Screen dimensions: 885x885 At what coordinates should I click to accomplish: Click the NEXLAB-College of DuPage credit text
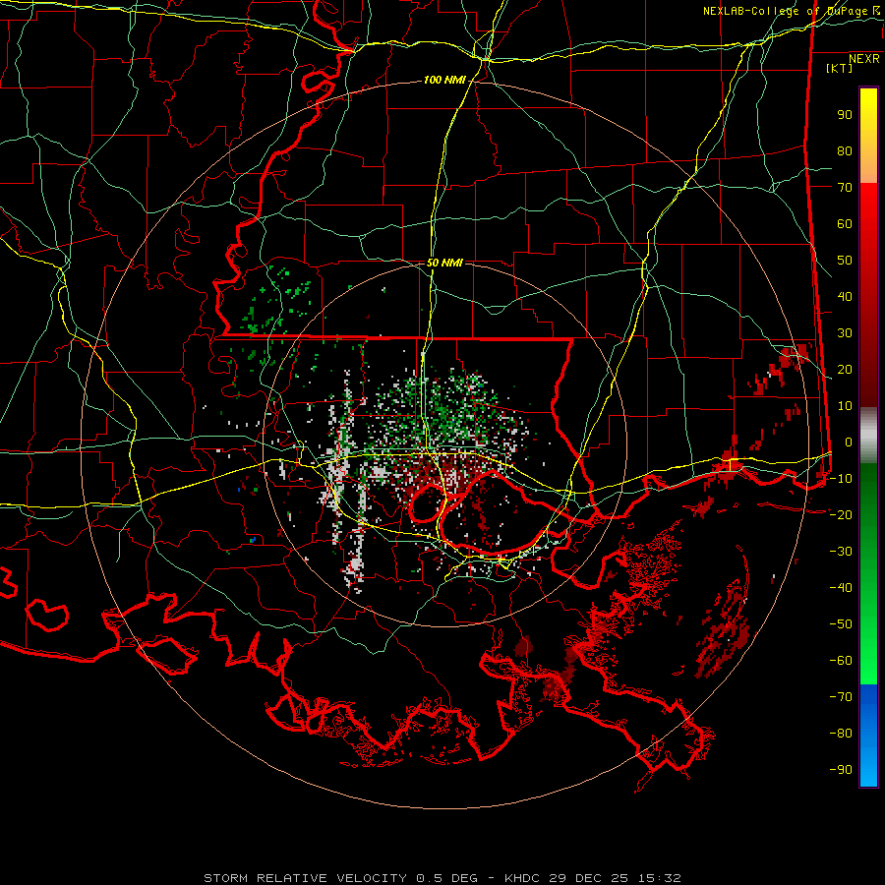[x=793, y=11]
